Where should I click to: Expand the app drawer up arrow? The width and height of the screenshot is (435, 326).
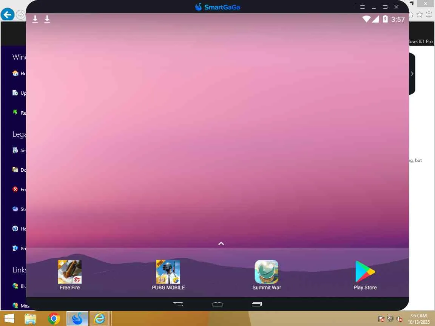(221, 244)
